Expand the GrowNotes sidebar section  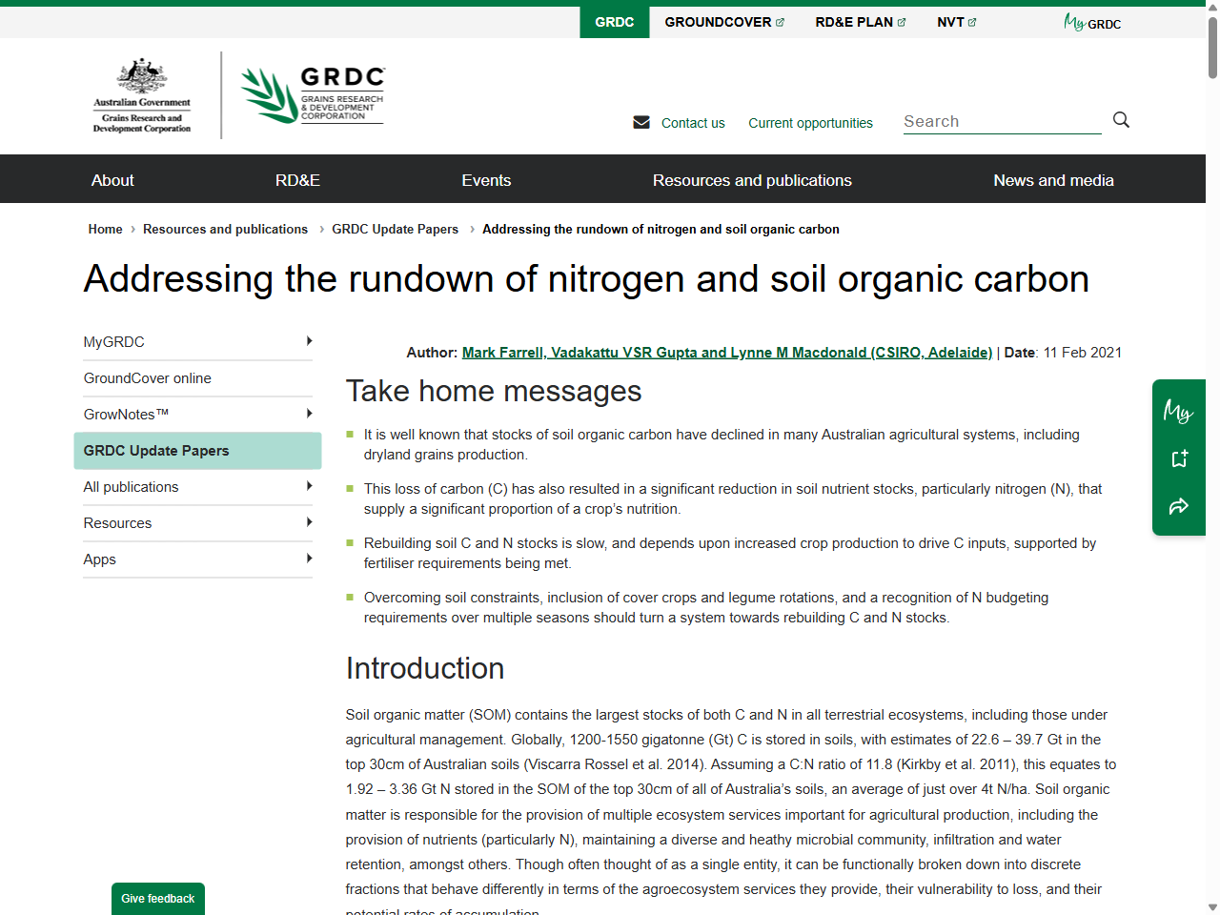click(309, 414)
